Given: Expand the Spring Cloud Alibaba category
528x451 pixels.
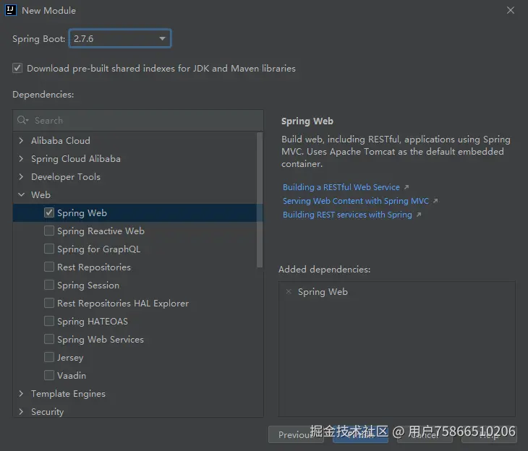Looking at the screenshot, I should 21,158.
